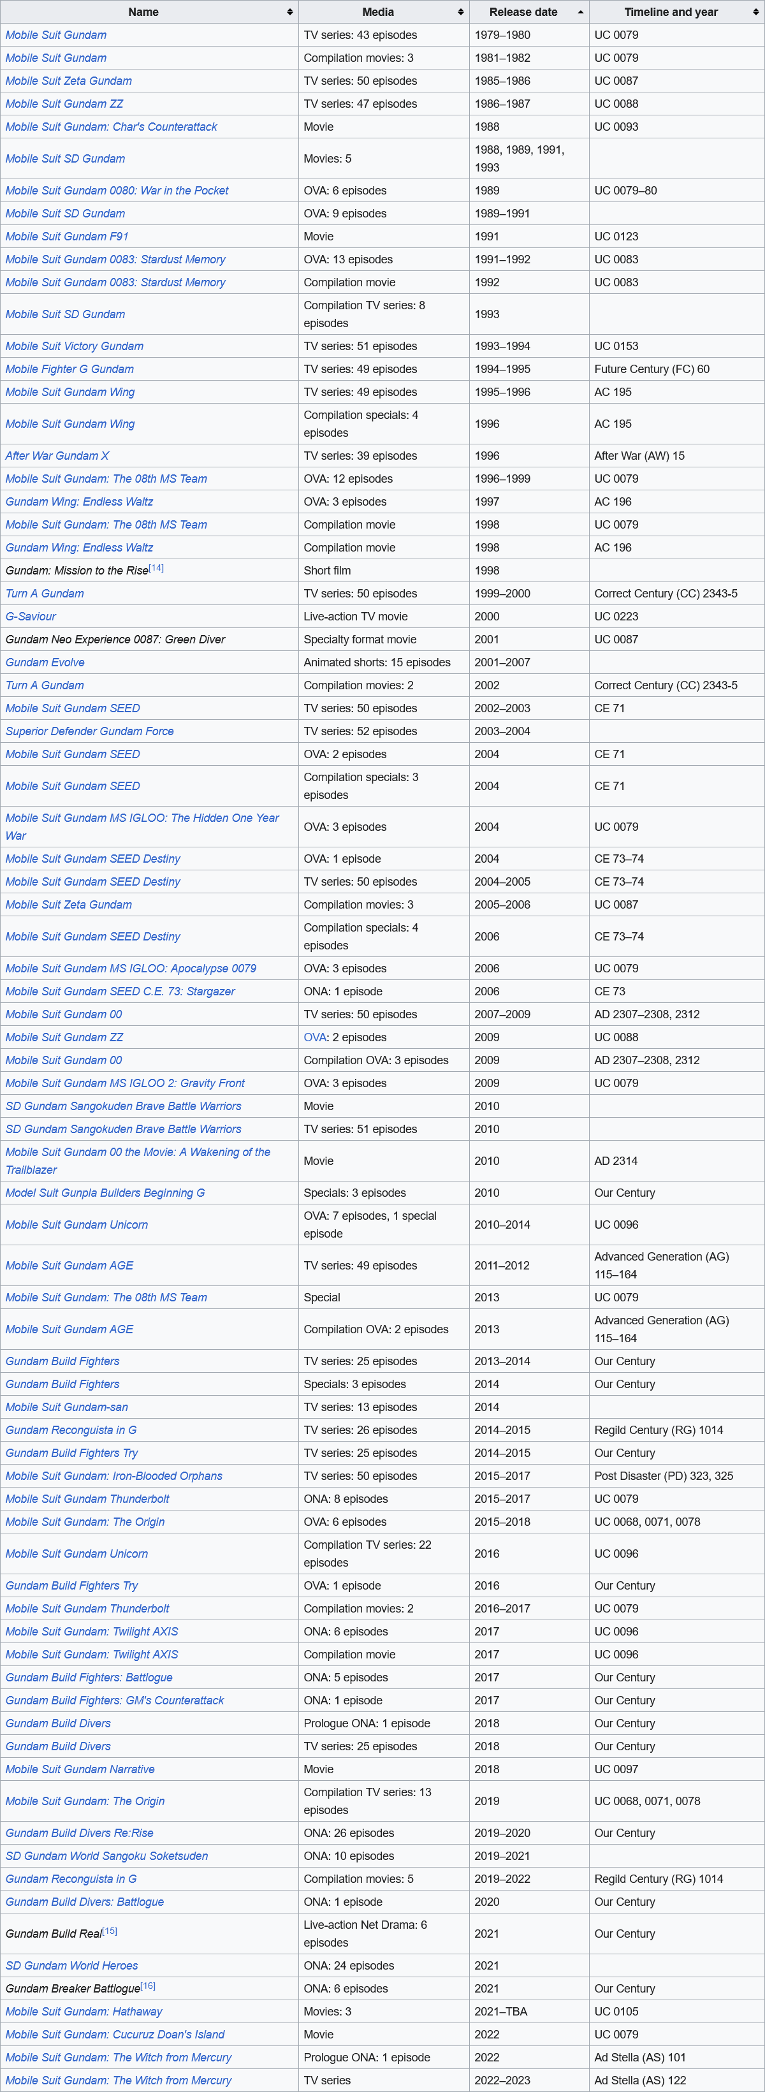The height and width of the screenshot is (2092, 765).
Task: Open Twilight AXIS ONA 6 episodes link
Action: pos(92,1632)
